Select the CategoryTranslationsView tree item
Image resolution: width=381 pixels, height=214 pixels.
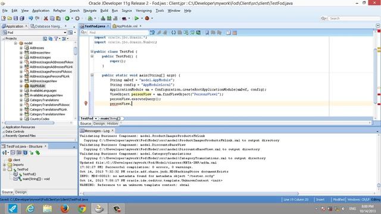47,114
